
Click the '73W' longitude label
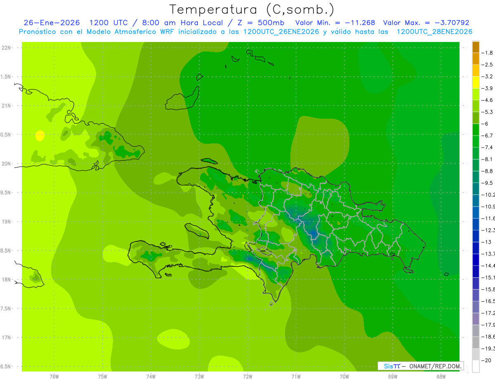(199, 377)
